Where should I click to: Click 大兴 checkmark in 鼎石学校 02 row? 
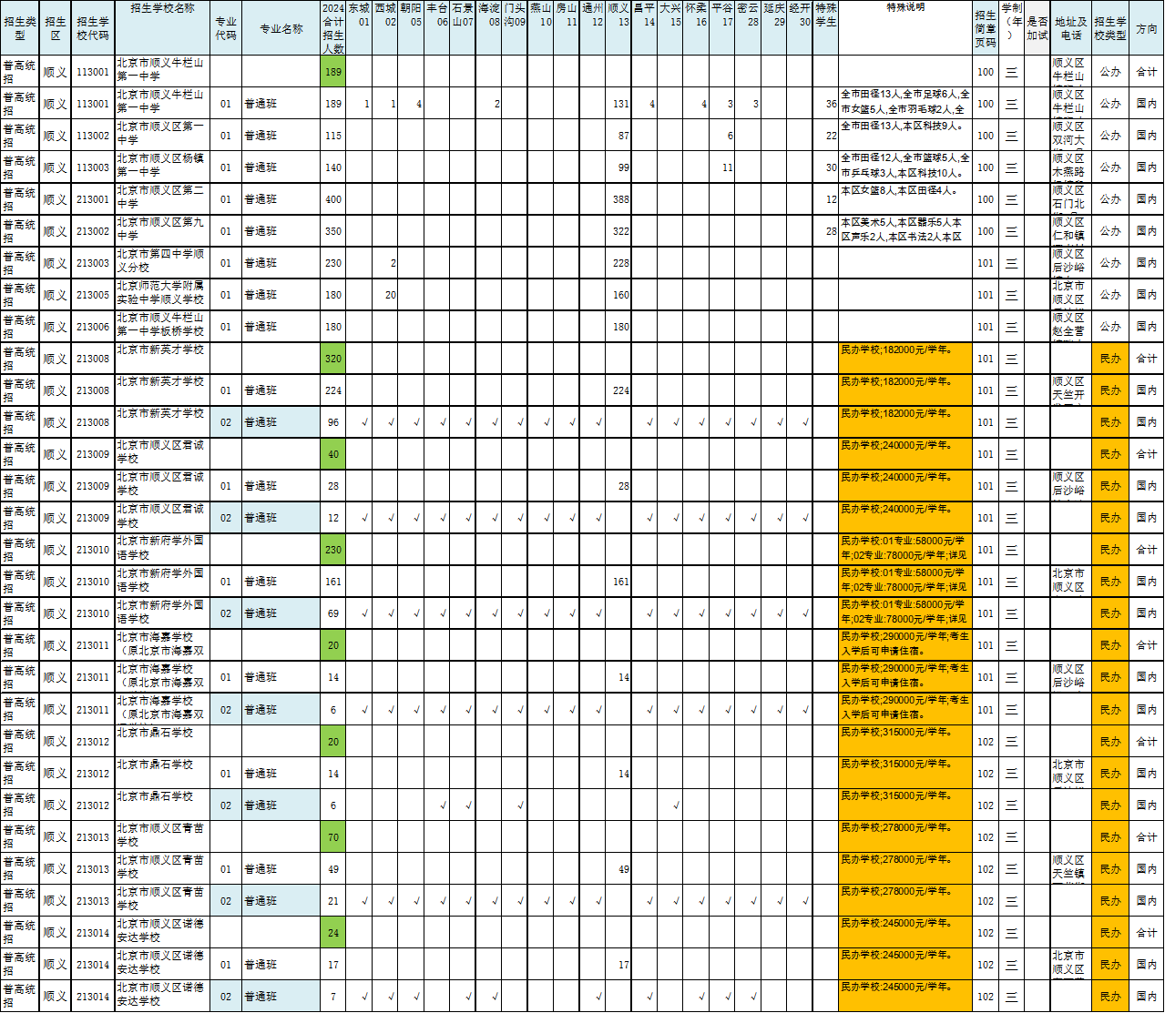[676, 805]
